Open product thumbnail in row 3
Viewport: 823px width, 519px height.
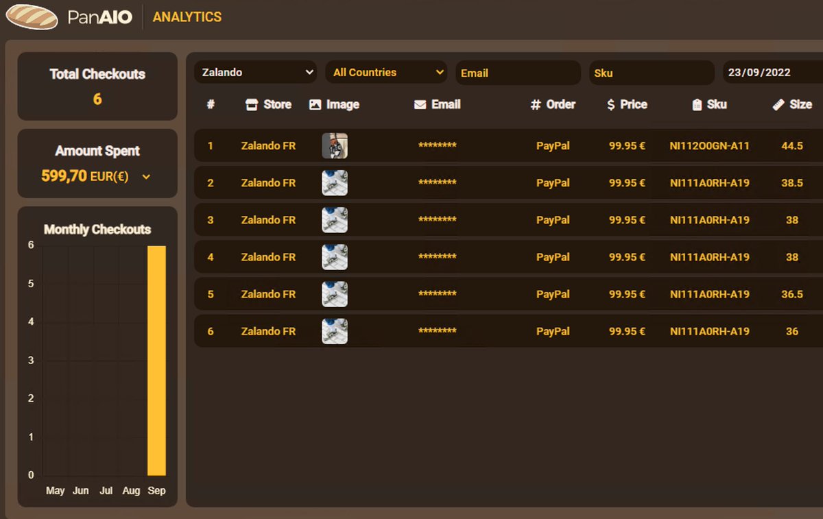(x=335, y=220)
